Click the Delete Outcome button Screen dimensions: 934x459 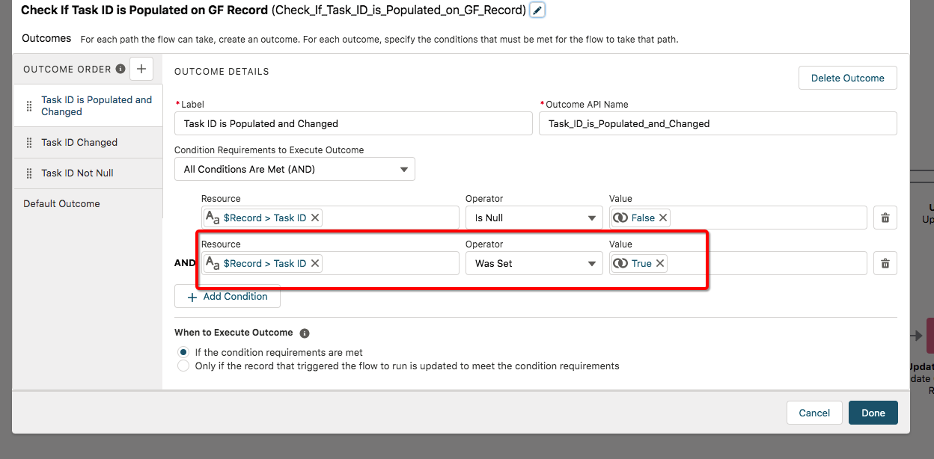click(x=847, y=77)
